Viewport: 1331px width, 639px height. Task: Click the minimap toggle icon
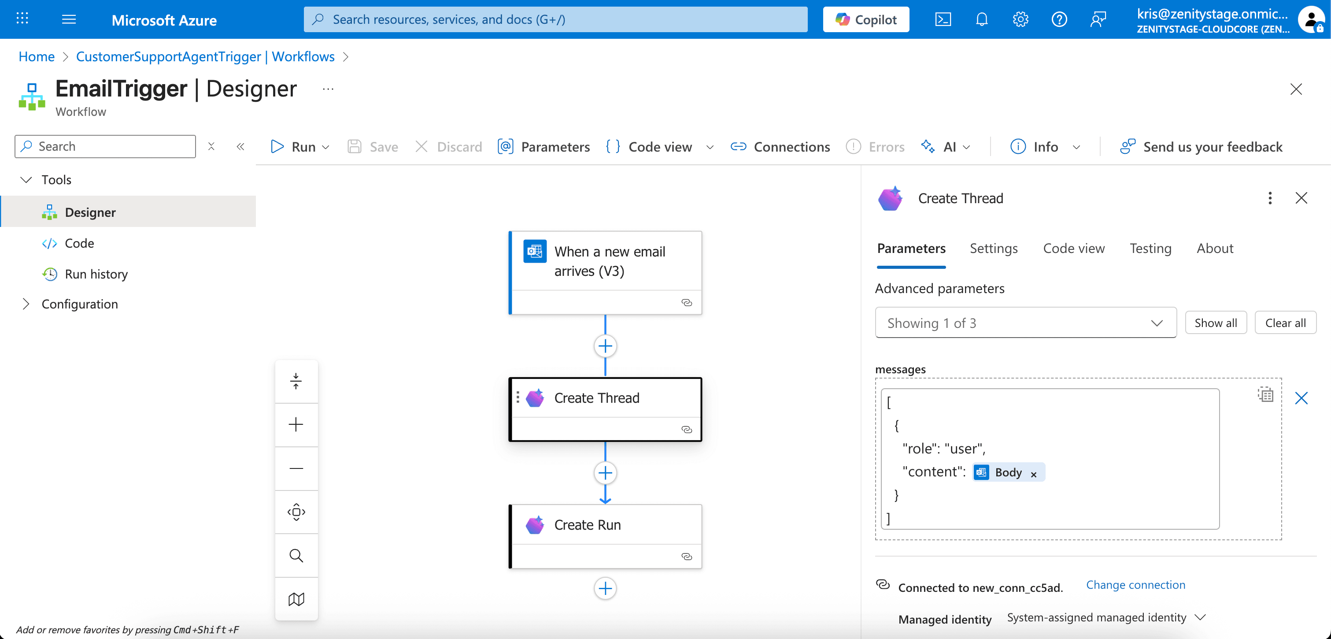tap(296, 598)
